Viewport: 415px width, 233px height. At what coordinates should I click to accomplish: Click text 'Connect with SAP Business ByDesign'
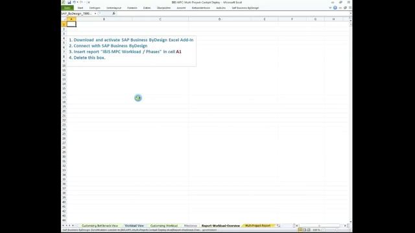click(x=110, y=46)
